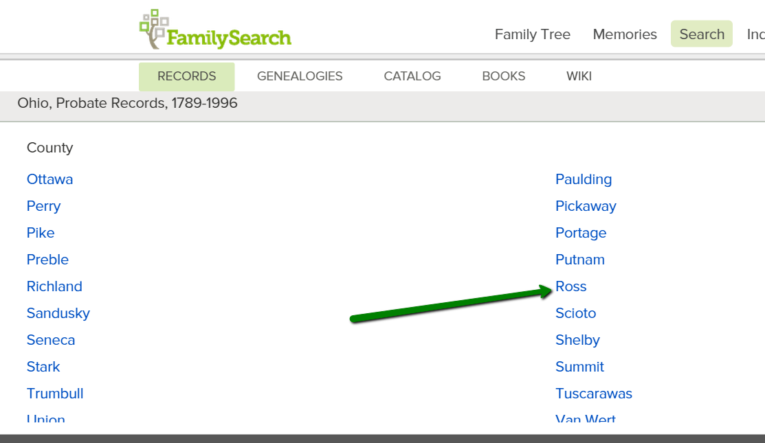Select the Search menu item

(702, 34)
